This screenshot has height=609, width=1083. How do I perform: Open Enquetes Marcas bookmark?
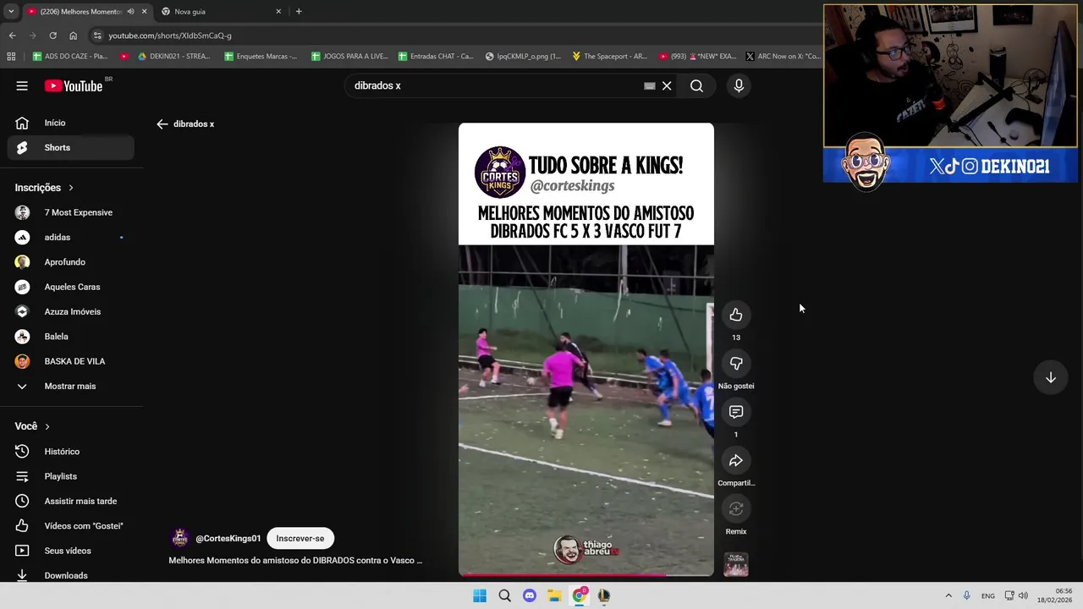[261, 57]
